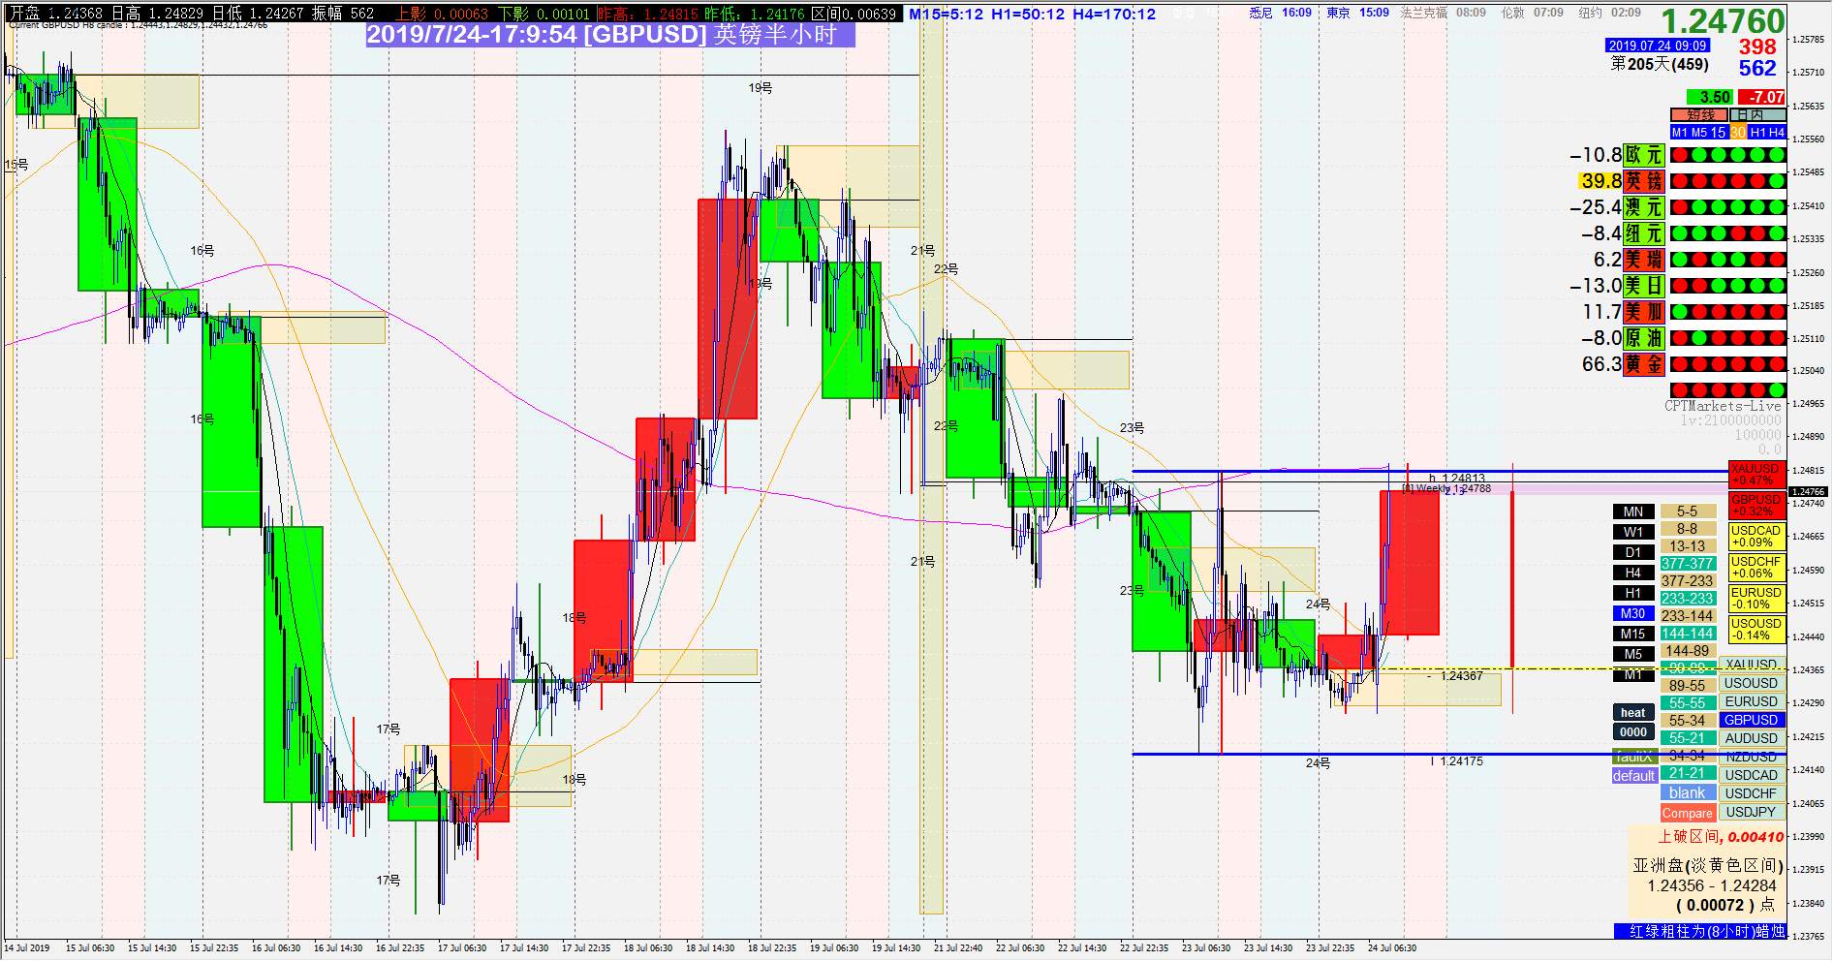The width and height of the screenshot is (1833, 961).
Task: Click the 英镑 currency label
Action: [x=1644, y=181]
